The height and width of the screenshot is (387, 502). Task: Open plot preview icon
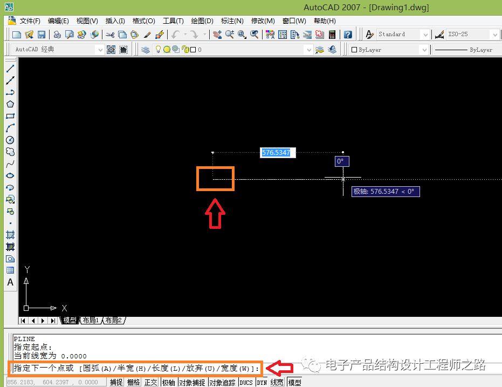70,35
